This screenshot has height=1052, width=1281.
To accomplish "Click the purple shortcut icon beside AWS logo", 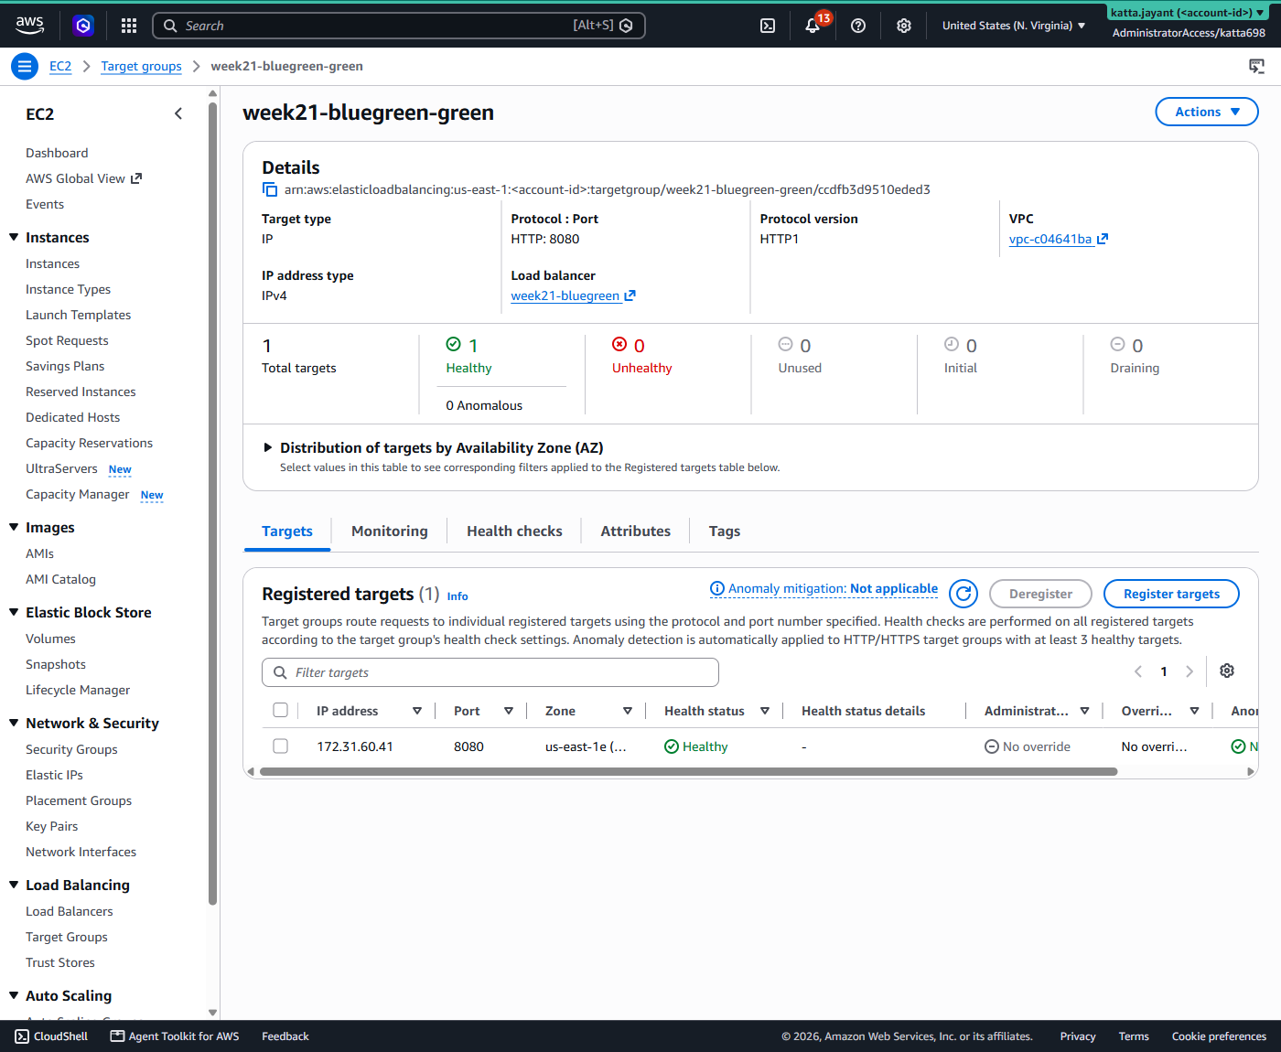I will [83, 26].
